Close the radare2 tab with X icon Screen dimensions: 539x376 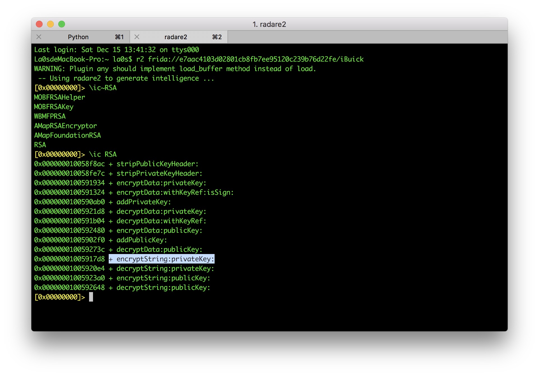pyautogui.click(x=137, y=37)
